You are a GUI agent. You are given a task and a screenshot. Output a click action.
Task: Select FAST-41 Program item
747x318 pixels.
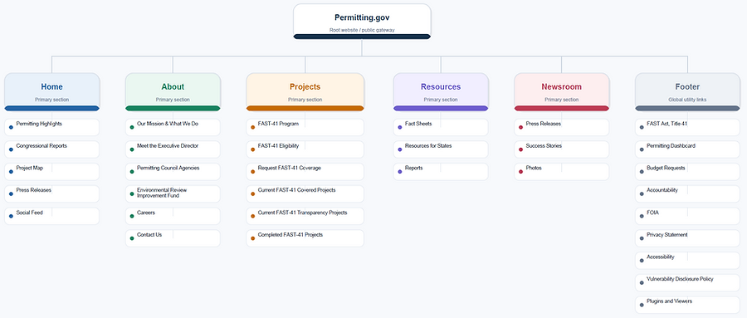305,127
